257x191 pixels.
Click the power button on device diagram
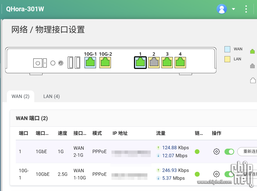click(x=38, y=63)
